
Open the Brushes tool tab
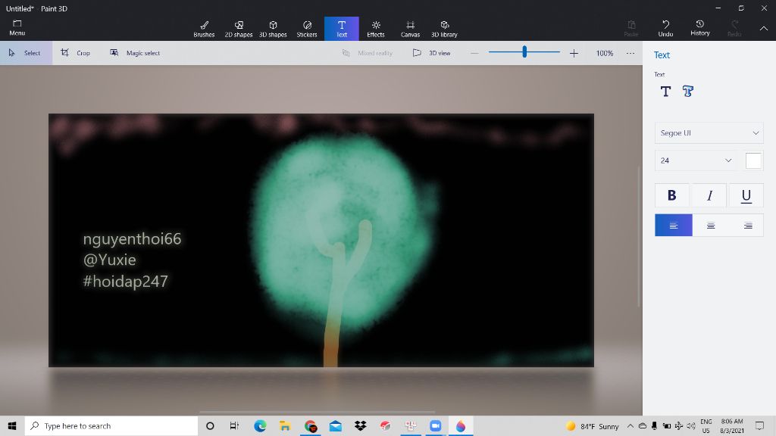tap(204, 29)
